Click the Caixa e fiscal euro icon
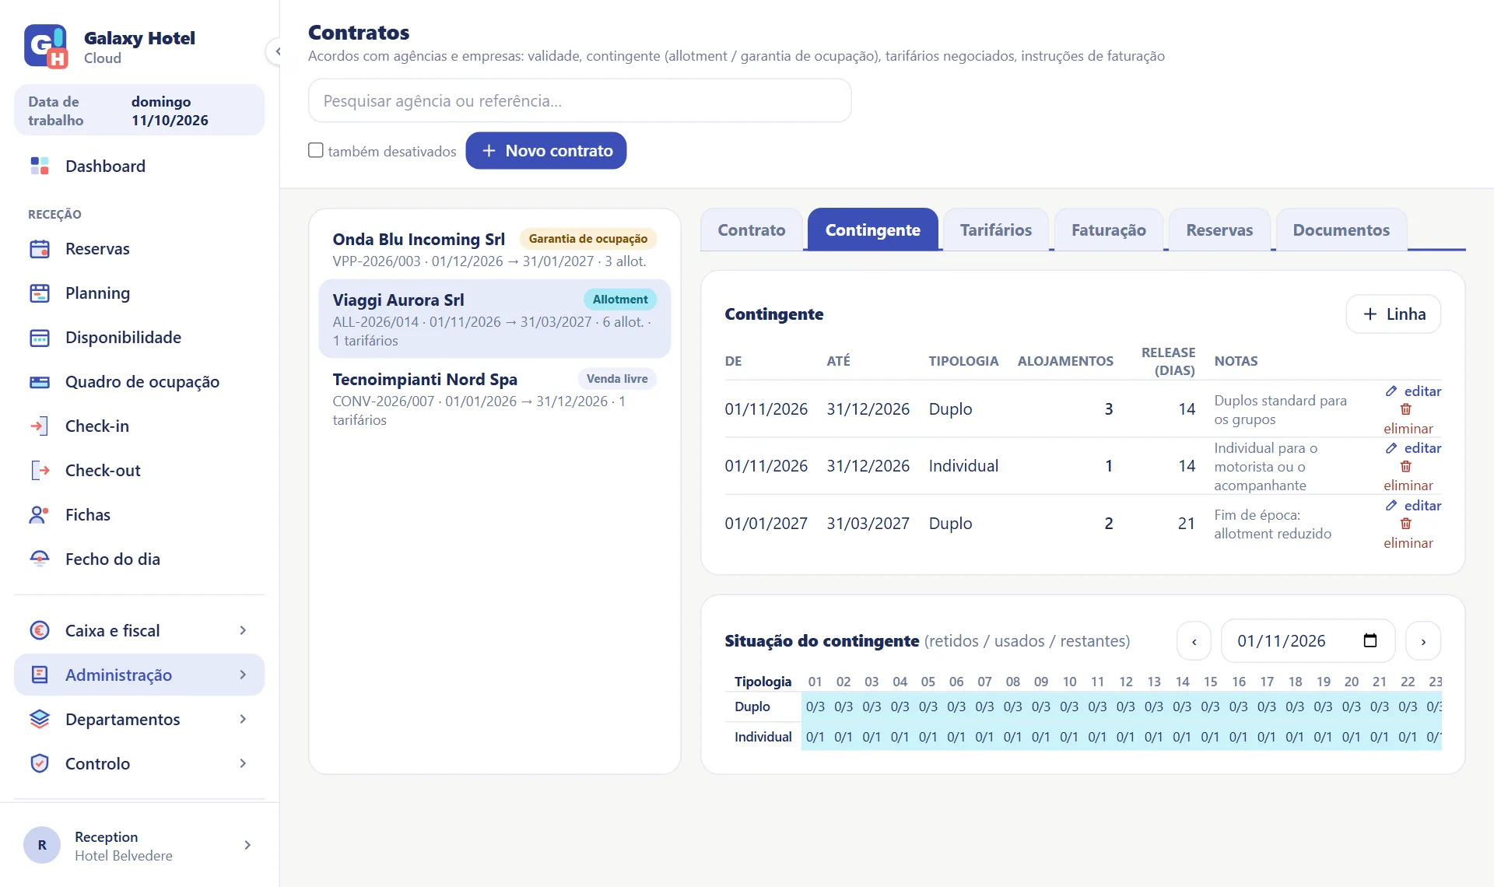1494x887 pixels. pos(40,630)
